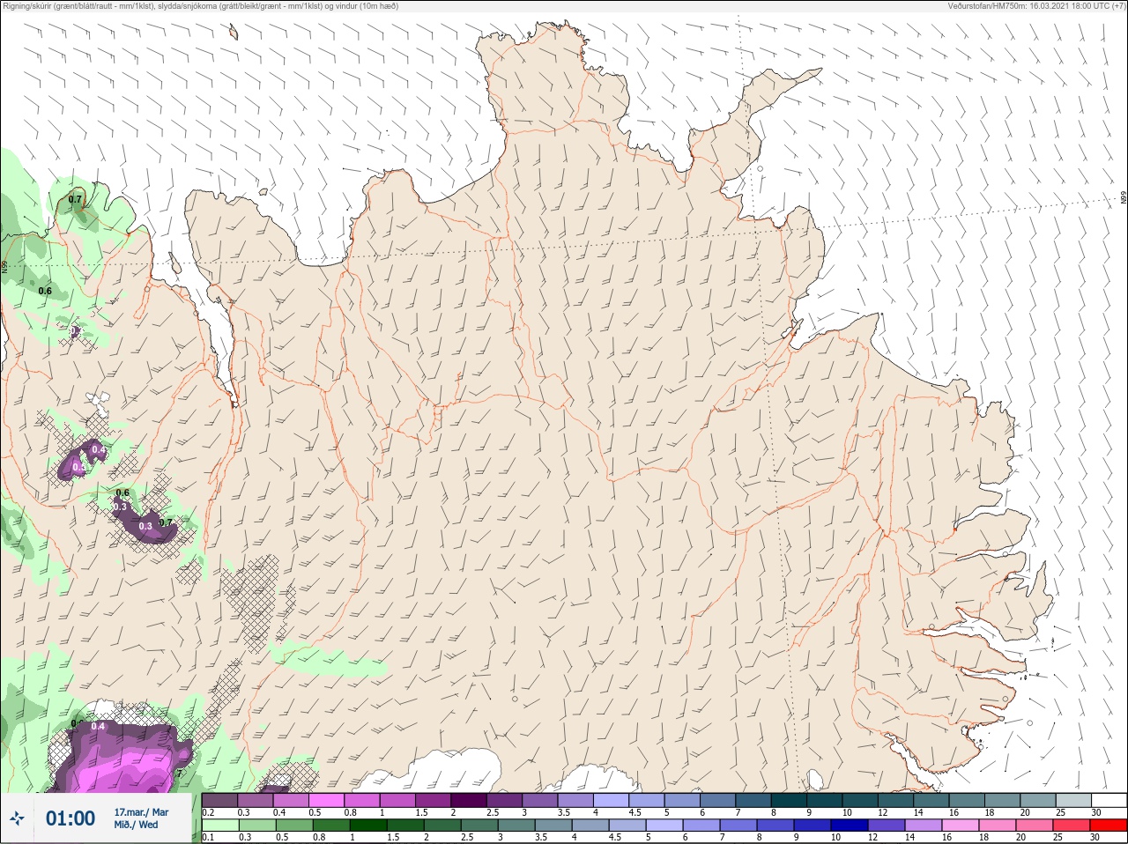Click the weekday text 'Mið./ Wed'

pyautogui.click(x=137, y=825)
